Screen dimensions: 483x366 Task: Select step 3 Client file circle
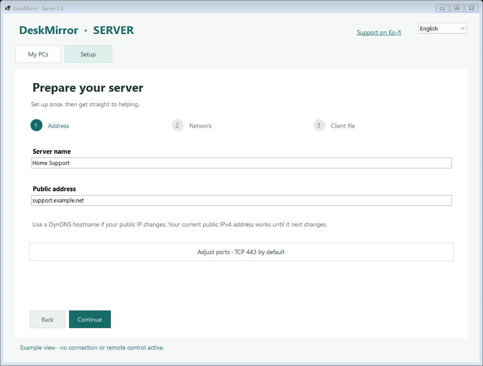pos(319,125)
